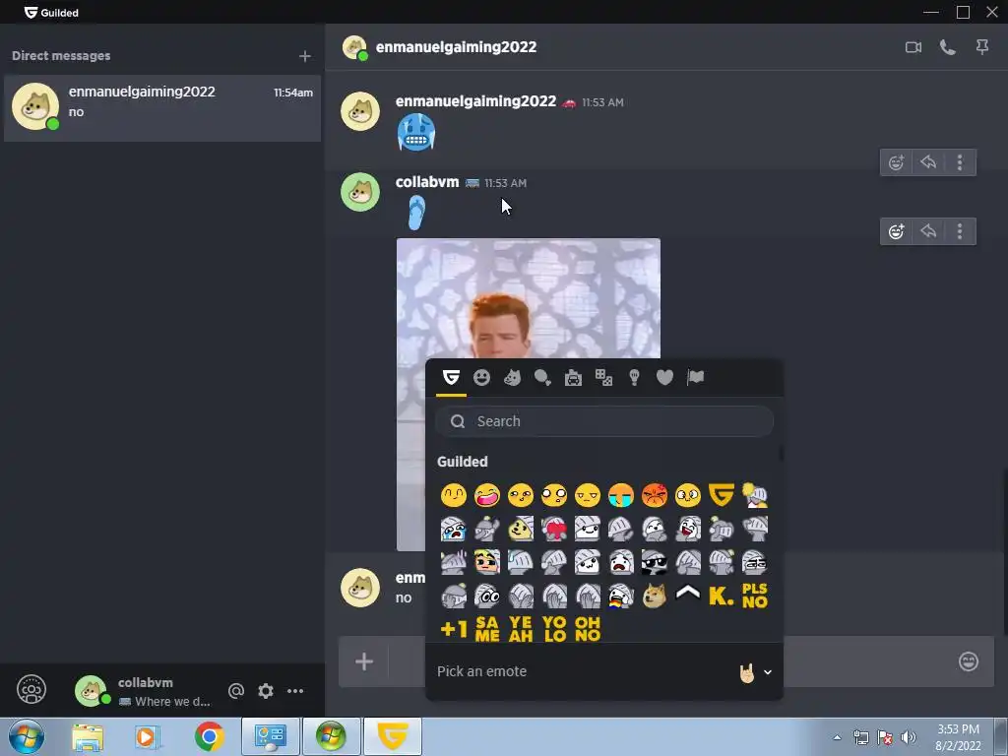Reply to enmanuelgaiming2022's cold face message
The width and height of the screenshot is (1008, 756).
[927, 162]
